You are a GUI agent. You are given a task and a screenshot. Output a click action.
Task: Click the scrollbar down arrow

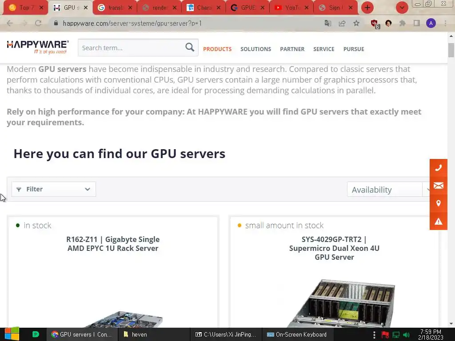tap(451, 324)
